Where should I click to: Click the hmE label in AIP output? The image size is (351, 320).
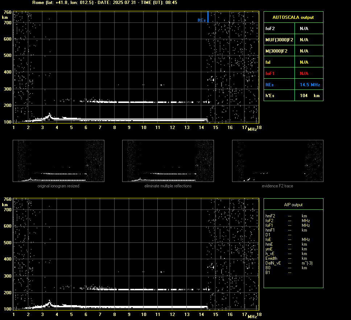[269, 244]
